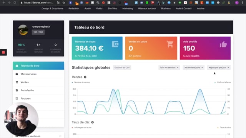Toggle the Chiffre d'affaires legend series

tap(223, 82)
